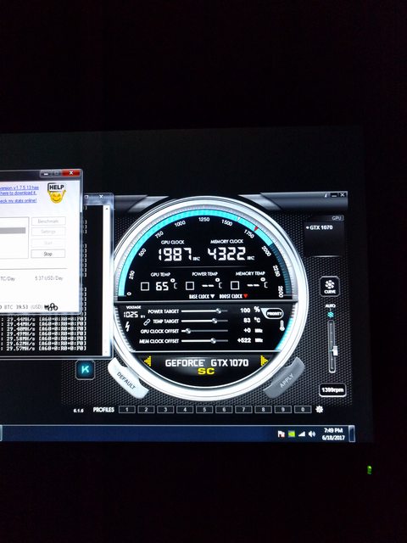Image resolution: width=407 pixels, height=543 pixels.
Task: Click the Start button in NiceHash
Action: click(48, 244)
